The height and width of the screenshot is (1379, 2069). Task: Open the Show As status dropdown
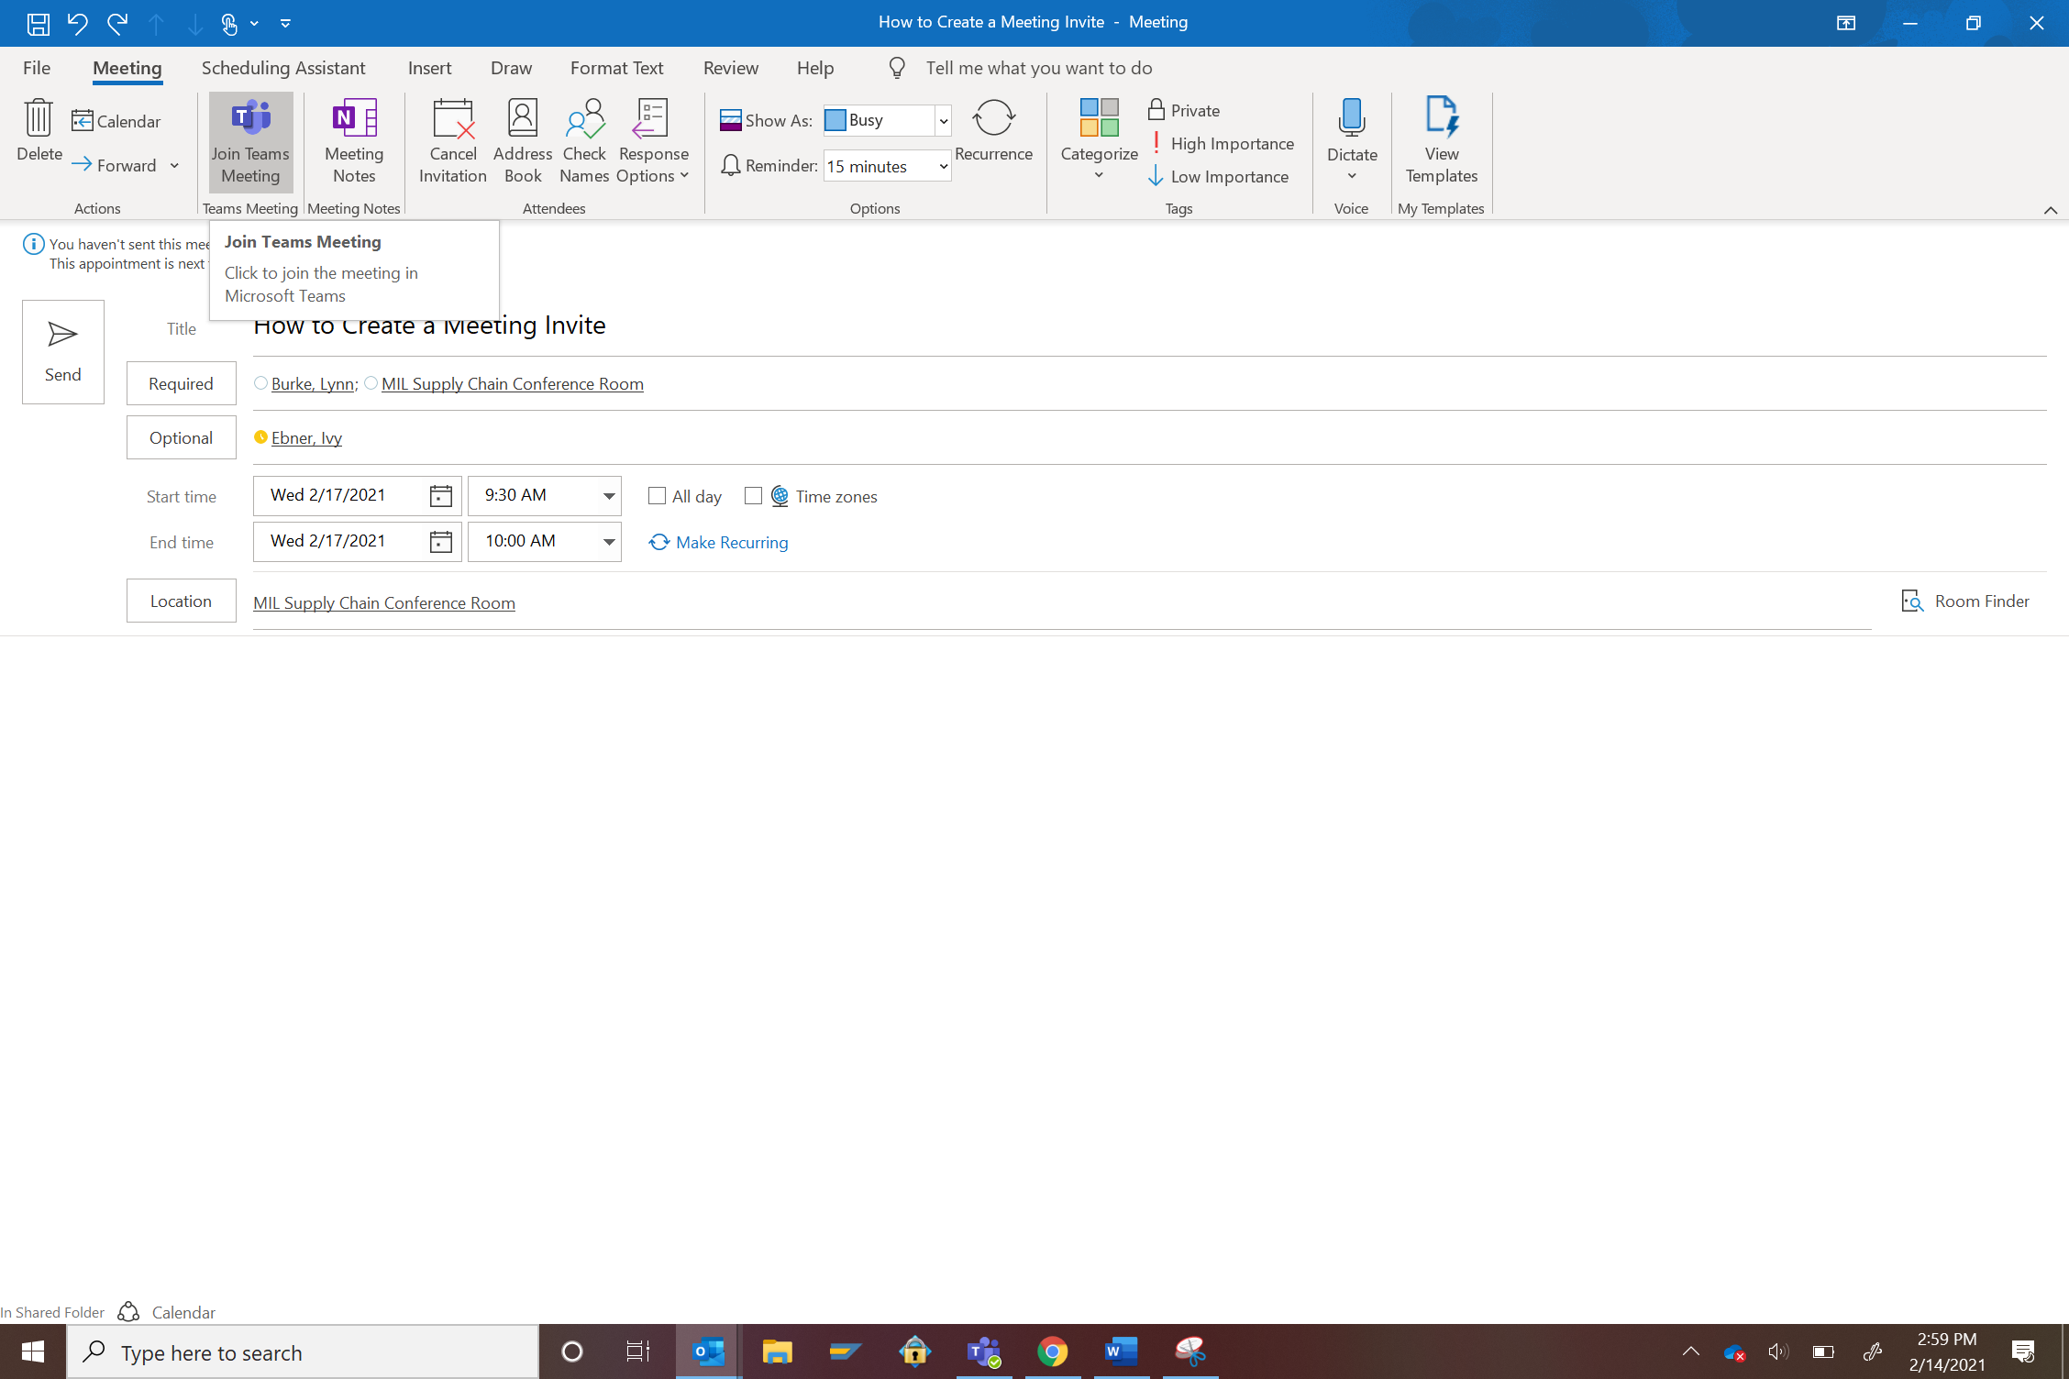pyautogui.click(x=943, y=120)
